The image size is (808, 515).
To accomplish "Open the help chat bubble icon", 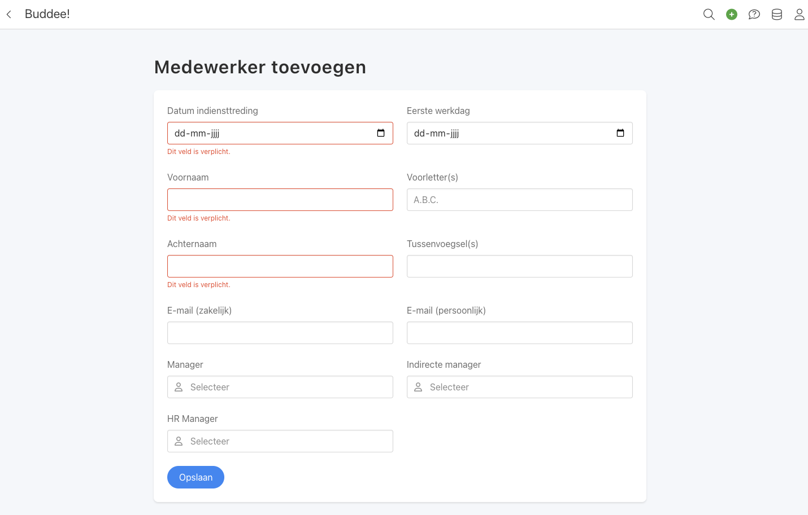I will [x=754, y=14].
